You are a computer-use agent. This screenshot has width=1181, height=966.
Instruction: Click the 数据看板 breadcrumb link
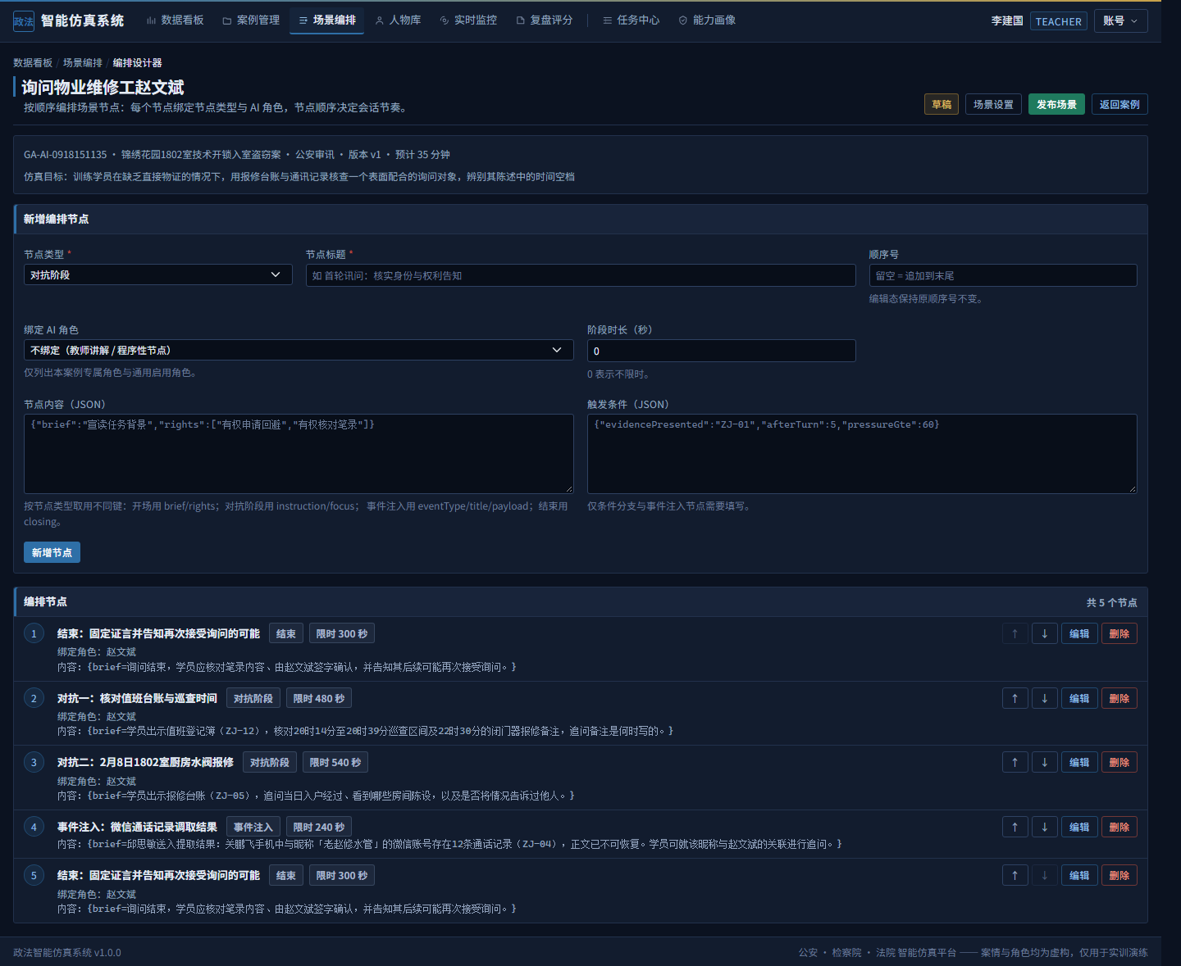coord(33,62)
